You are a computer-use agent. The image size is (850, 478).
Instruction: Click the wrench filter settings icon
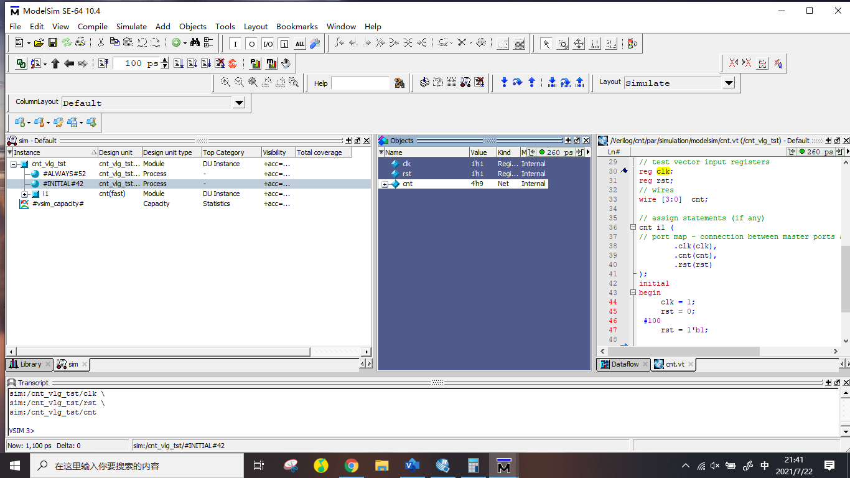coord(315,44)
